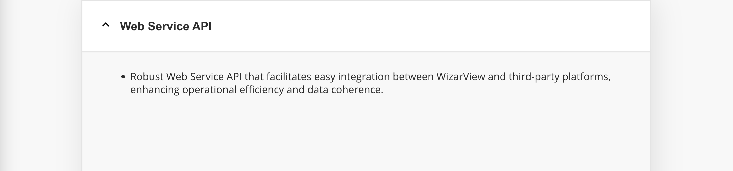Click the divider line under the accordion header
Image resolution: width=733 pixels, height=171 pixels.
(x=366, y=52)
